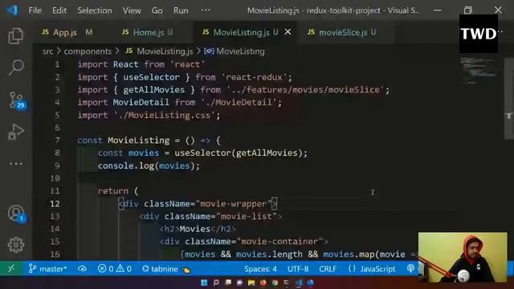Click 'MovieDetail' on the import line 4

141,103
